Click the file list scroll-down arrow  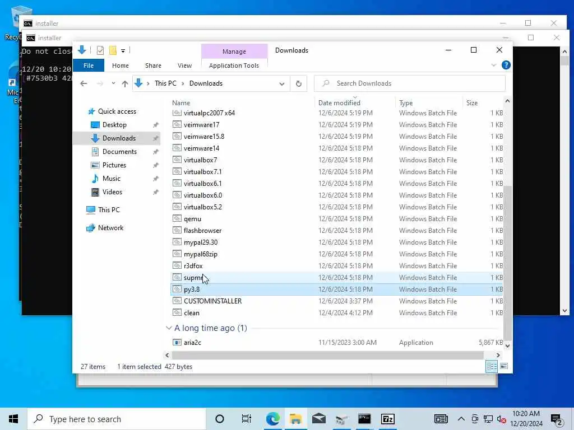click(507, 345)
